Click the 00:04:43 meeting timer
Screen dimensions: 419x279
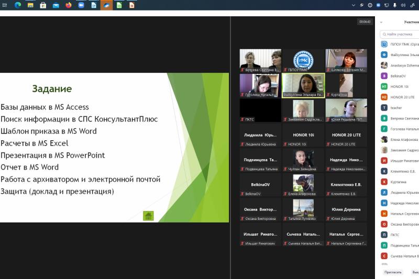365,21
